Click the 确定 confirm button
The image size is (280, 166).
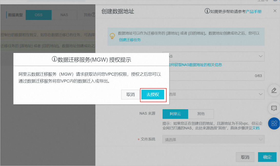click(x=267, y=157)
